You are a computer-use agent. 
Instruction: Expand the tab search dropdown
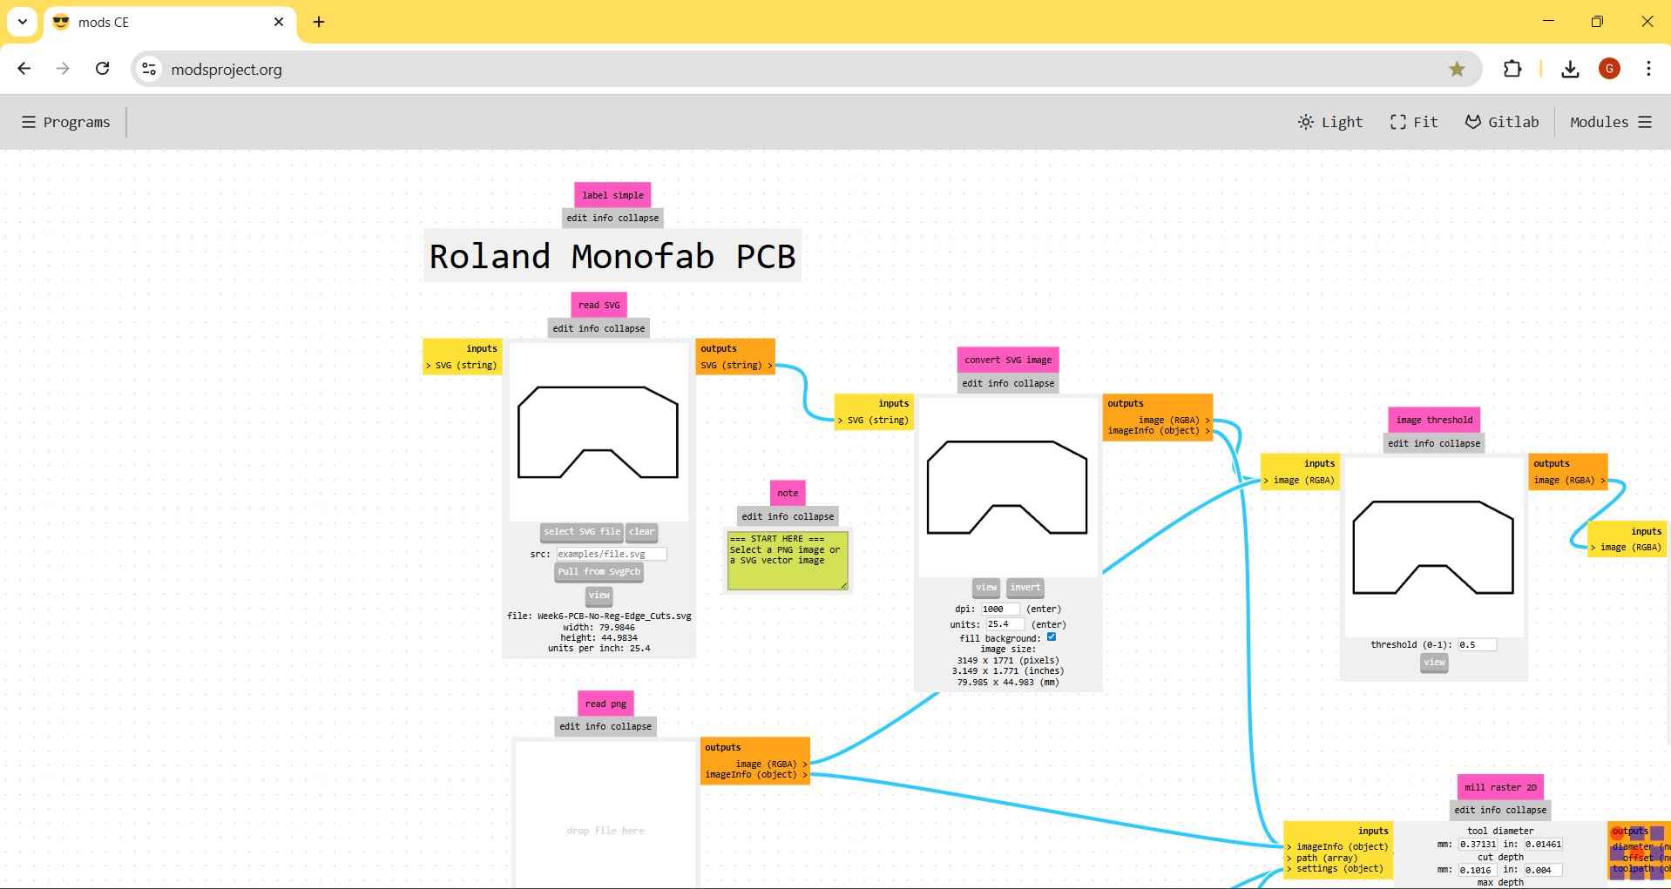tap(23, 22)
